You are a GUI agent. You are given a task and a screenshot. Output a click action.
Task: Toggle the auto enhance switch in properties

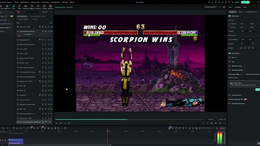click(x=230, y=95)
